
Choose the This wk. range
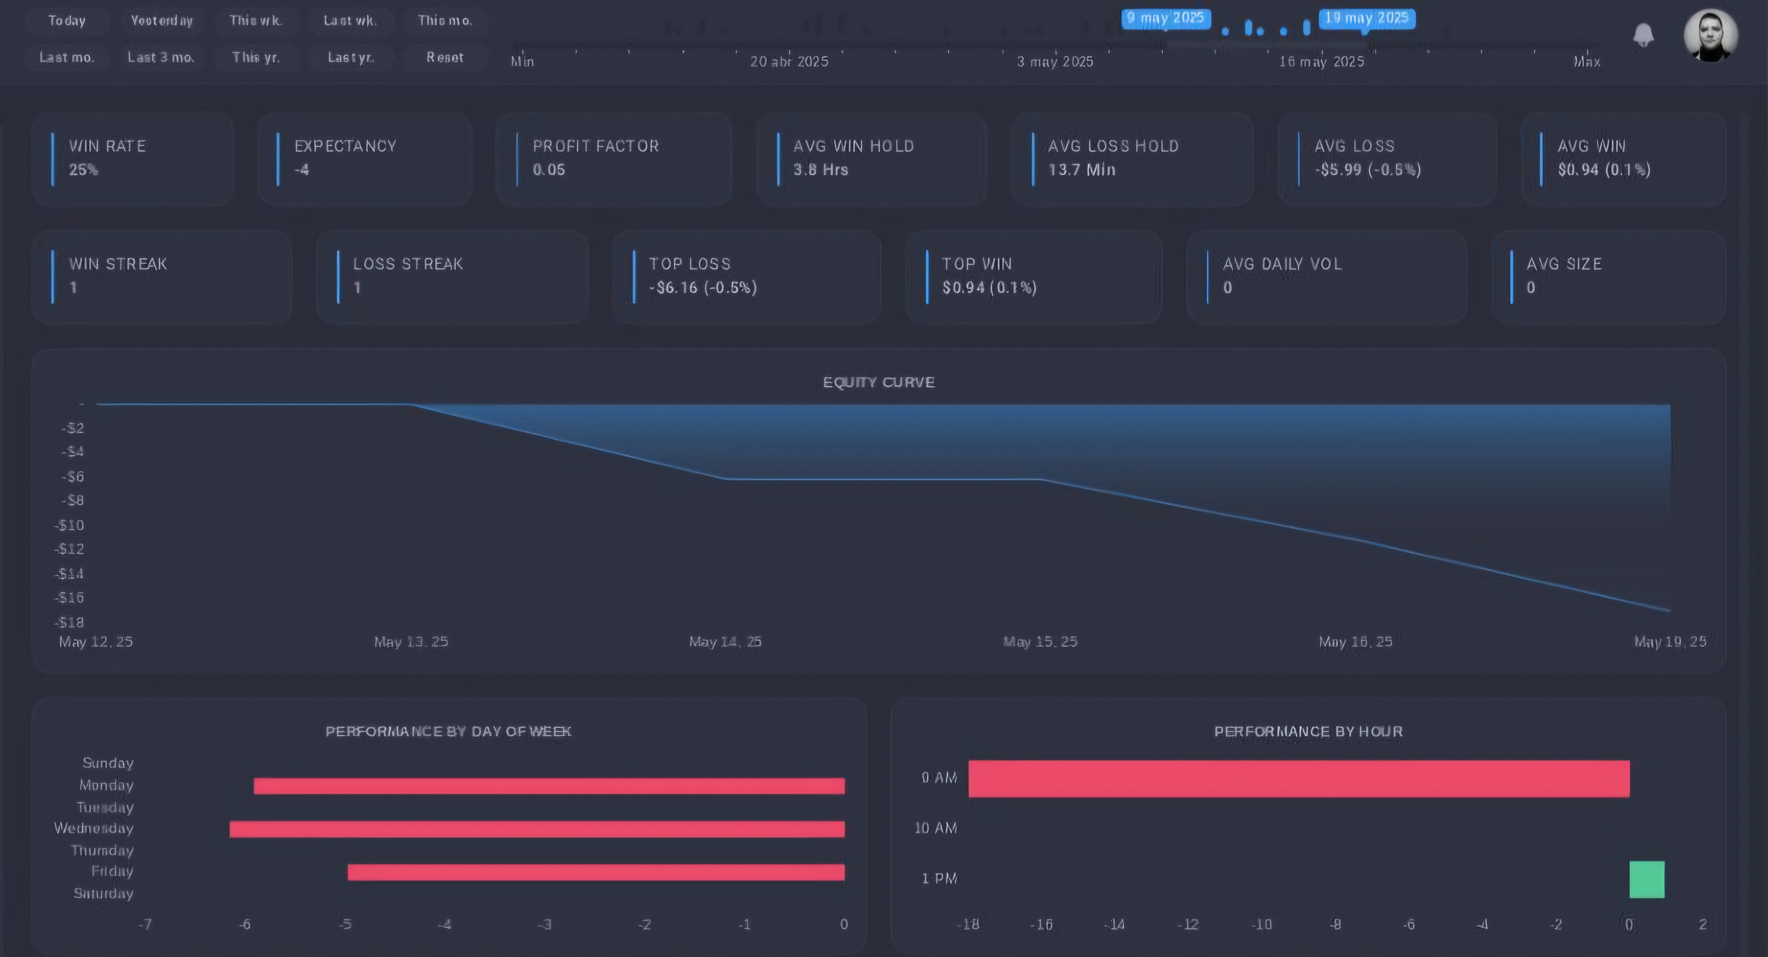coord(255,20)
